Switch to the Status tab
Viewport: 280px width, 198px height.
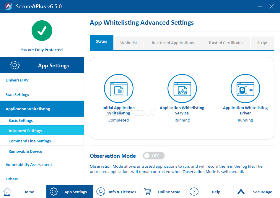101,42
